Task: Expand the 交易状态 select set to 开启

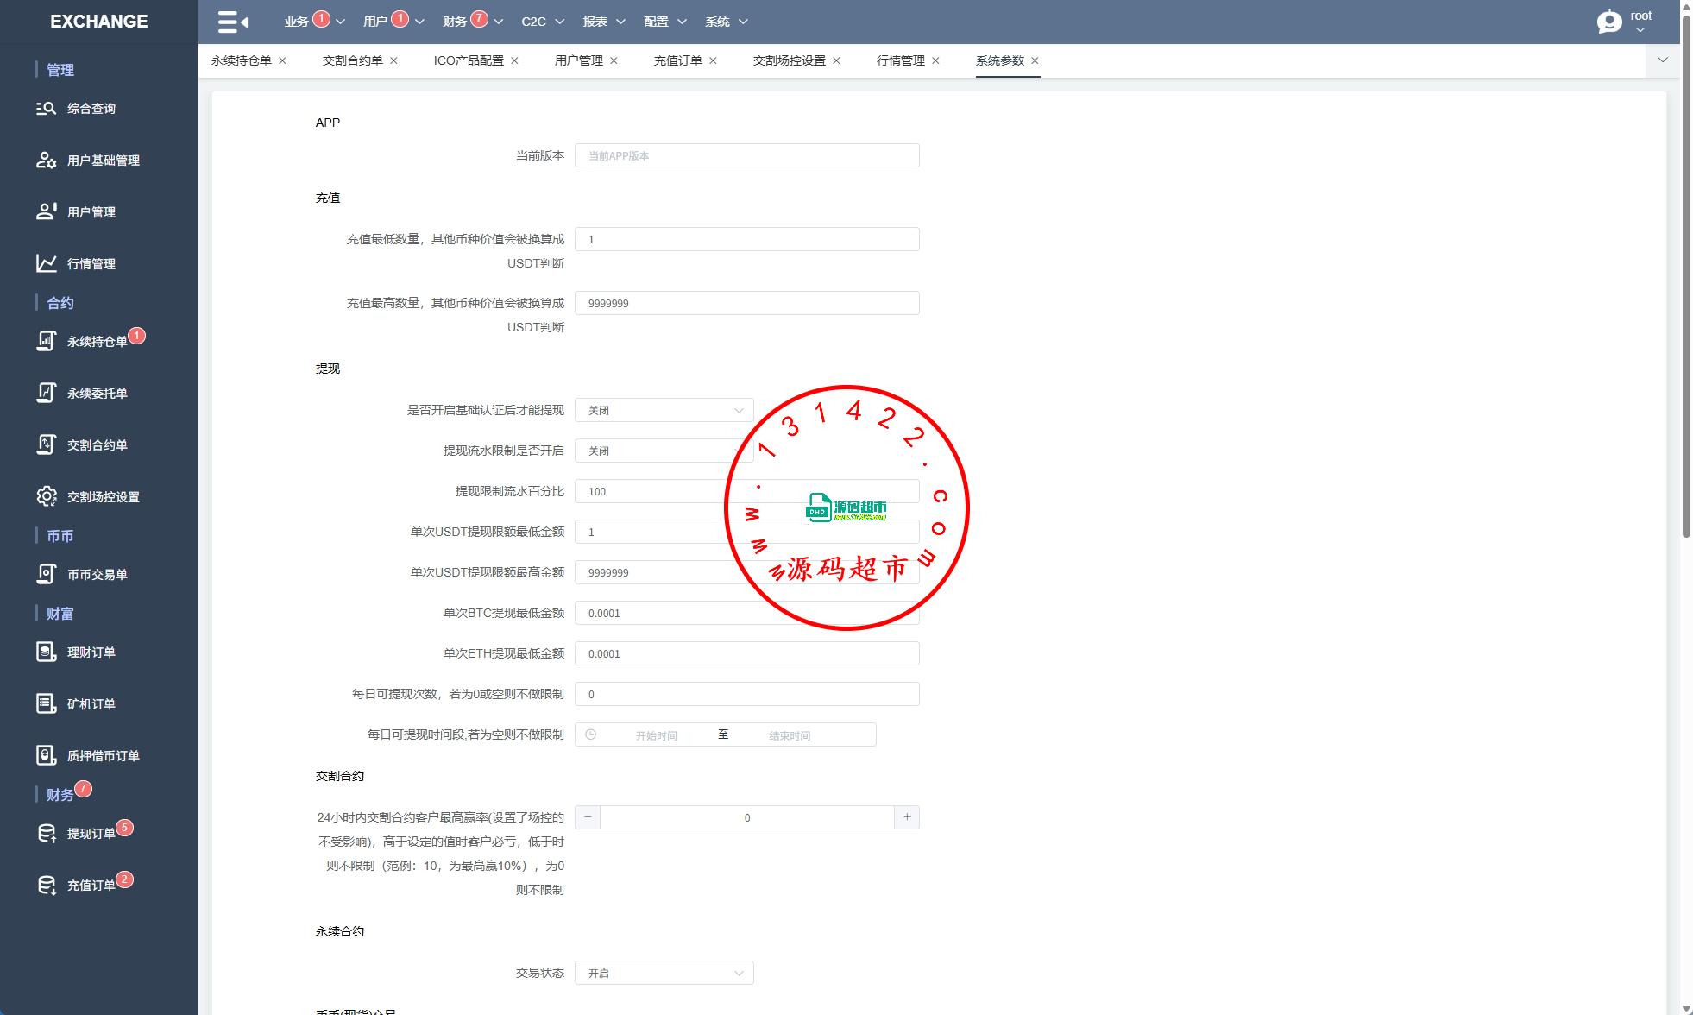Action: 664,973
